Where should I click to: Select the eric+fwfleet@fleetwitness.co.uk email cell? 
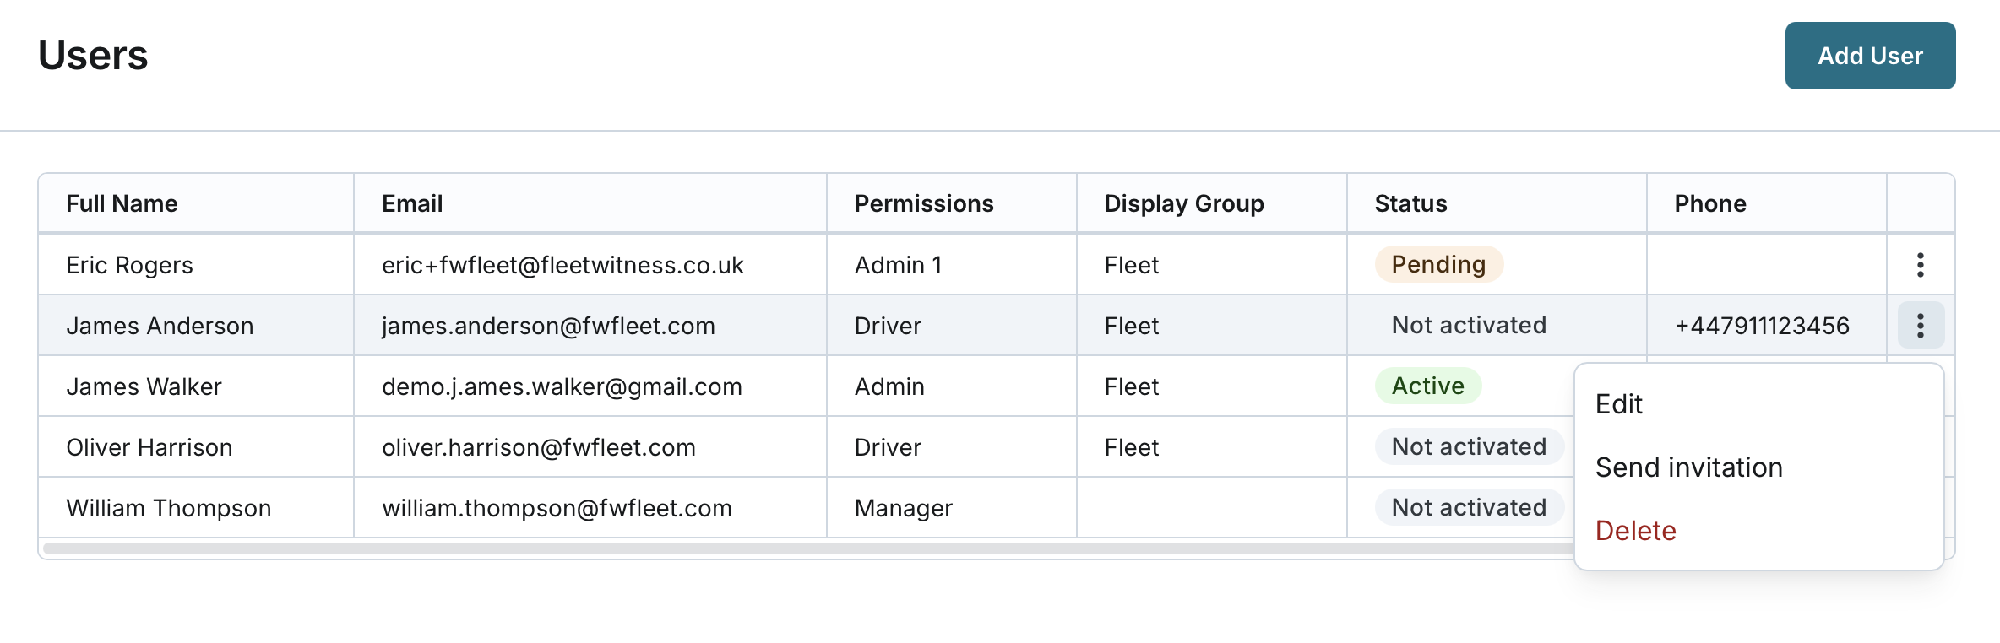coord(562,265)
